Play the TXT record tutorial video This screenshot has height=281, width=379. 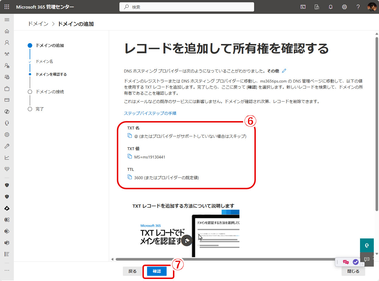tap(187, 241)
